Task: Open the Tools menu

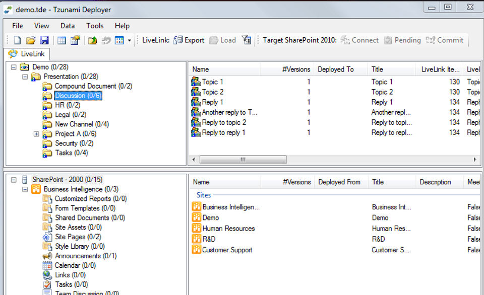Action: coord(95,26)
